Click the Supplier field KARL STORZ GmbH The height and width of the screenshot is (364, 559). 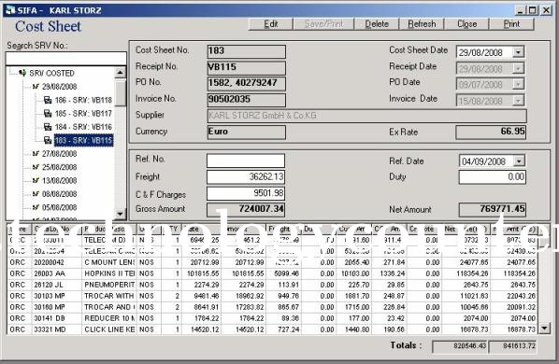(x=366, y=116)
